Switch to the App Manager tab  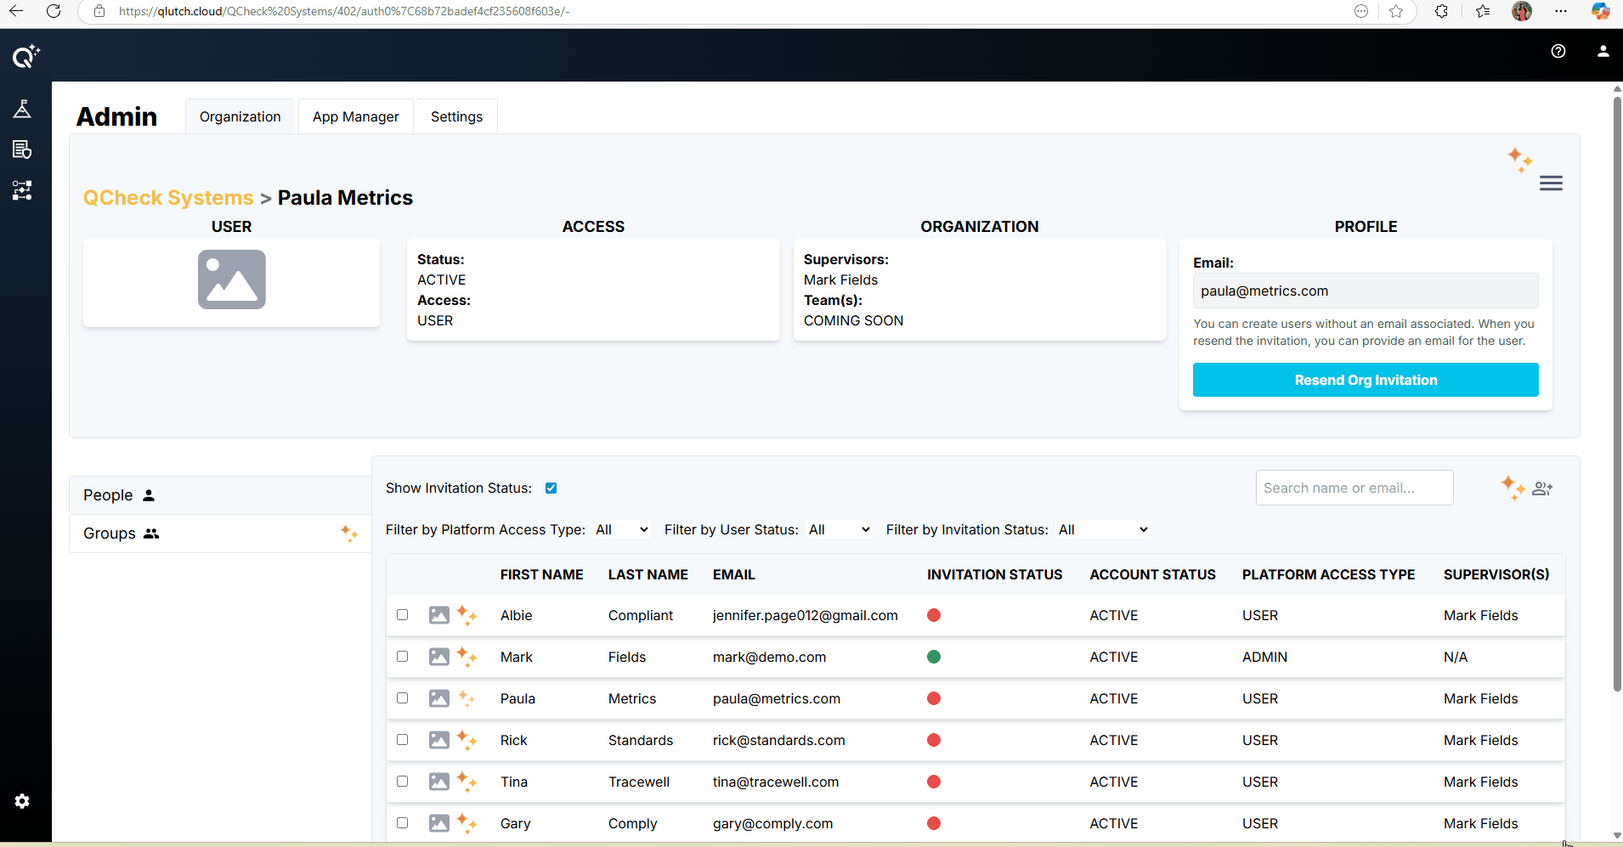pos(355,117)
